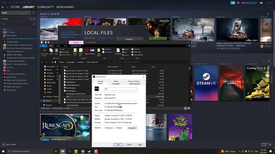Select Counter-Strike: Global Offensive in library

[x=19, y=45]
